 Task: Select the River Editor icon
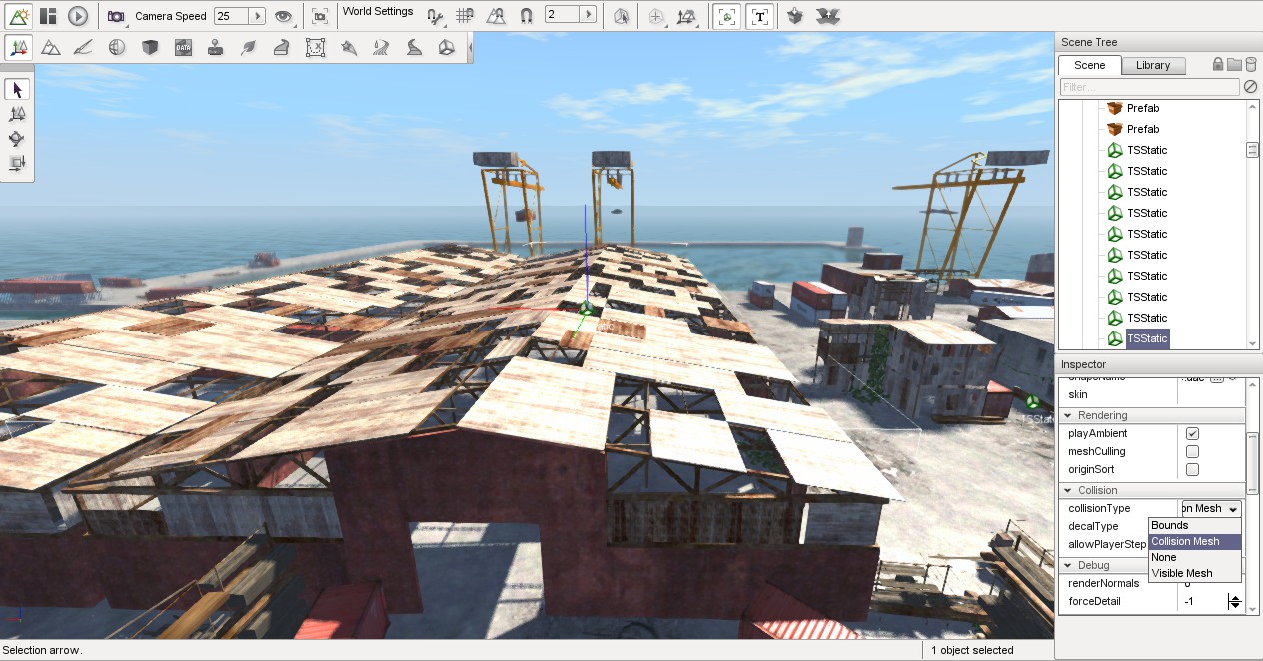381,47
